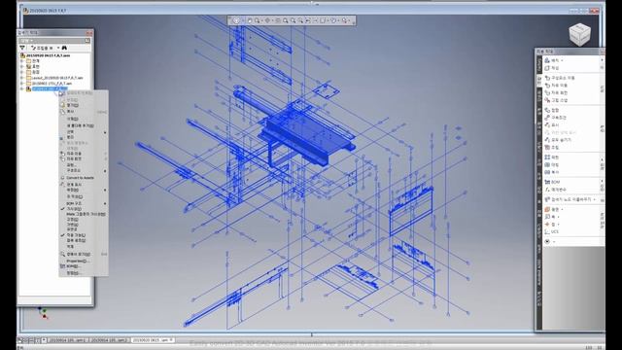622x350 pixels.
Task: Expand the 20150903 1751_F,R,T.iam tree node
Action: click(22, 84)
